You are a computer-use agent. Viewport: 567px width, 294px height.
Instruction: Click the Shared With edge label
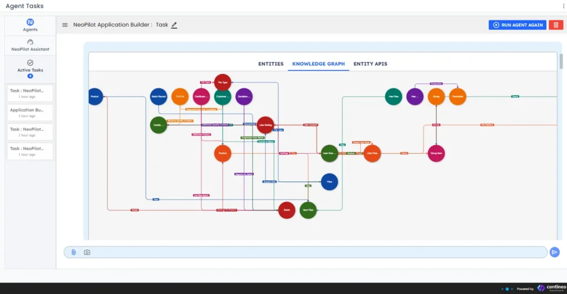pos(270,182)
